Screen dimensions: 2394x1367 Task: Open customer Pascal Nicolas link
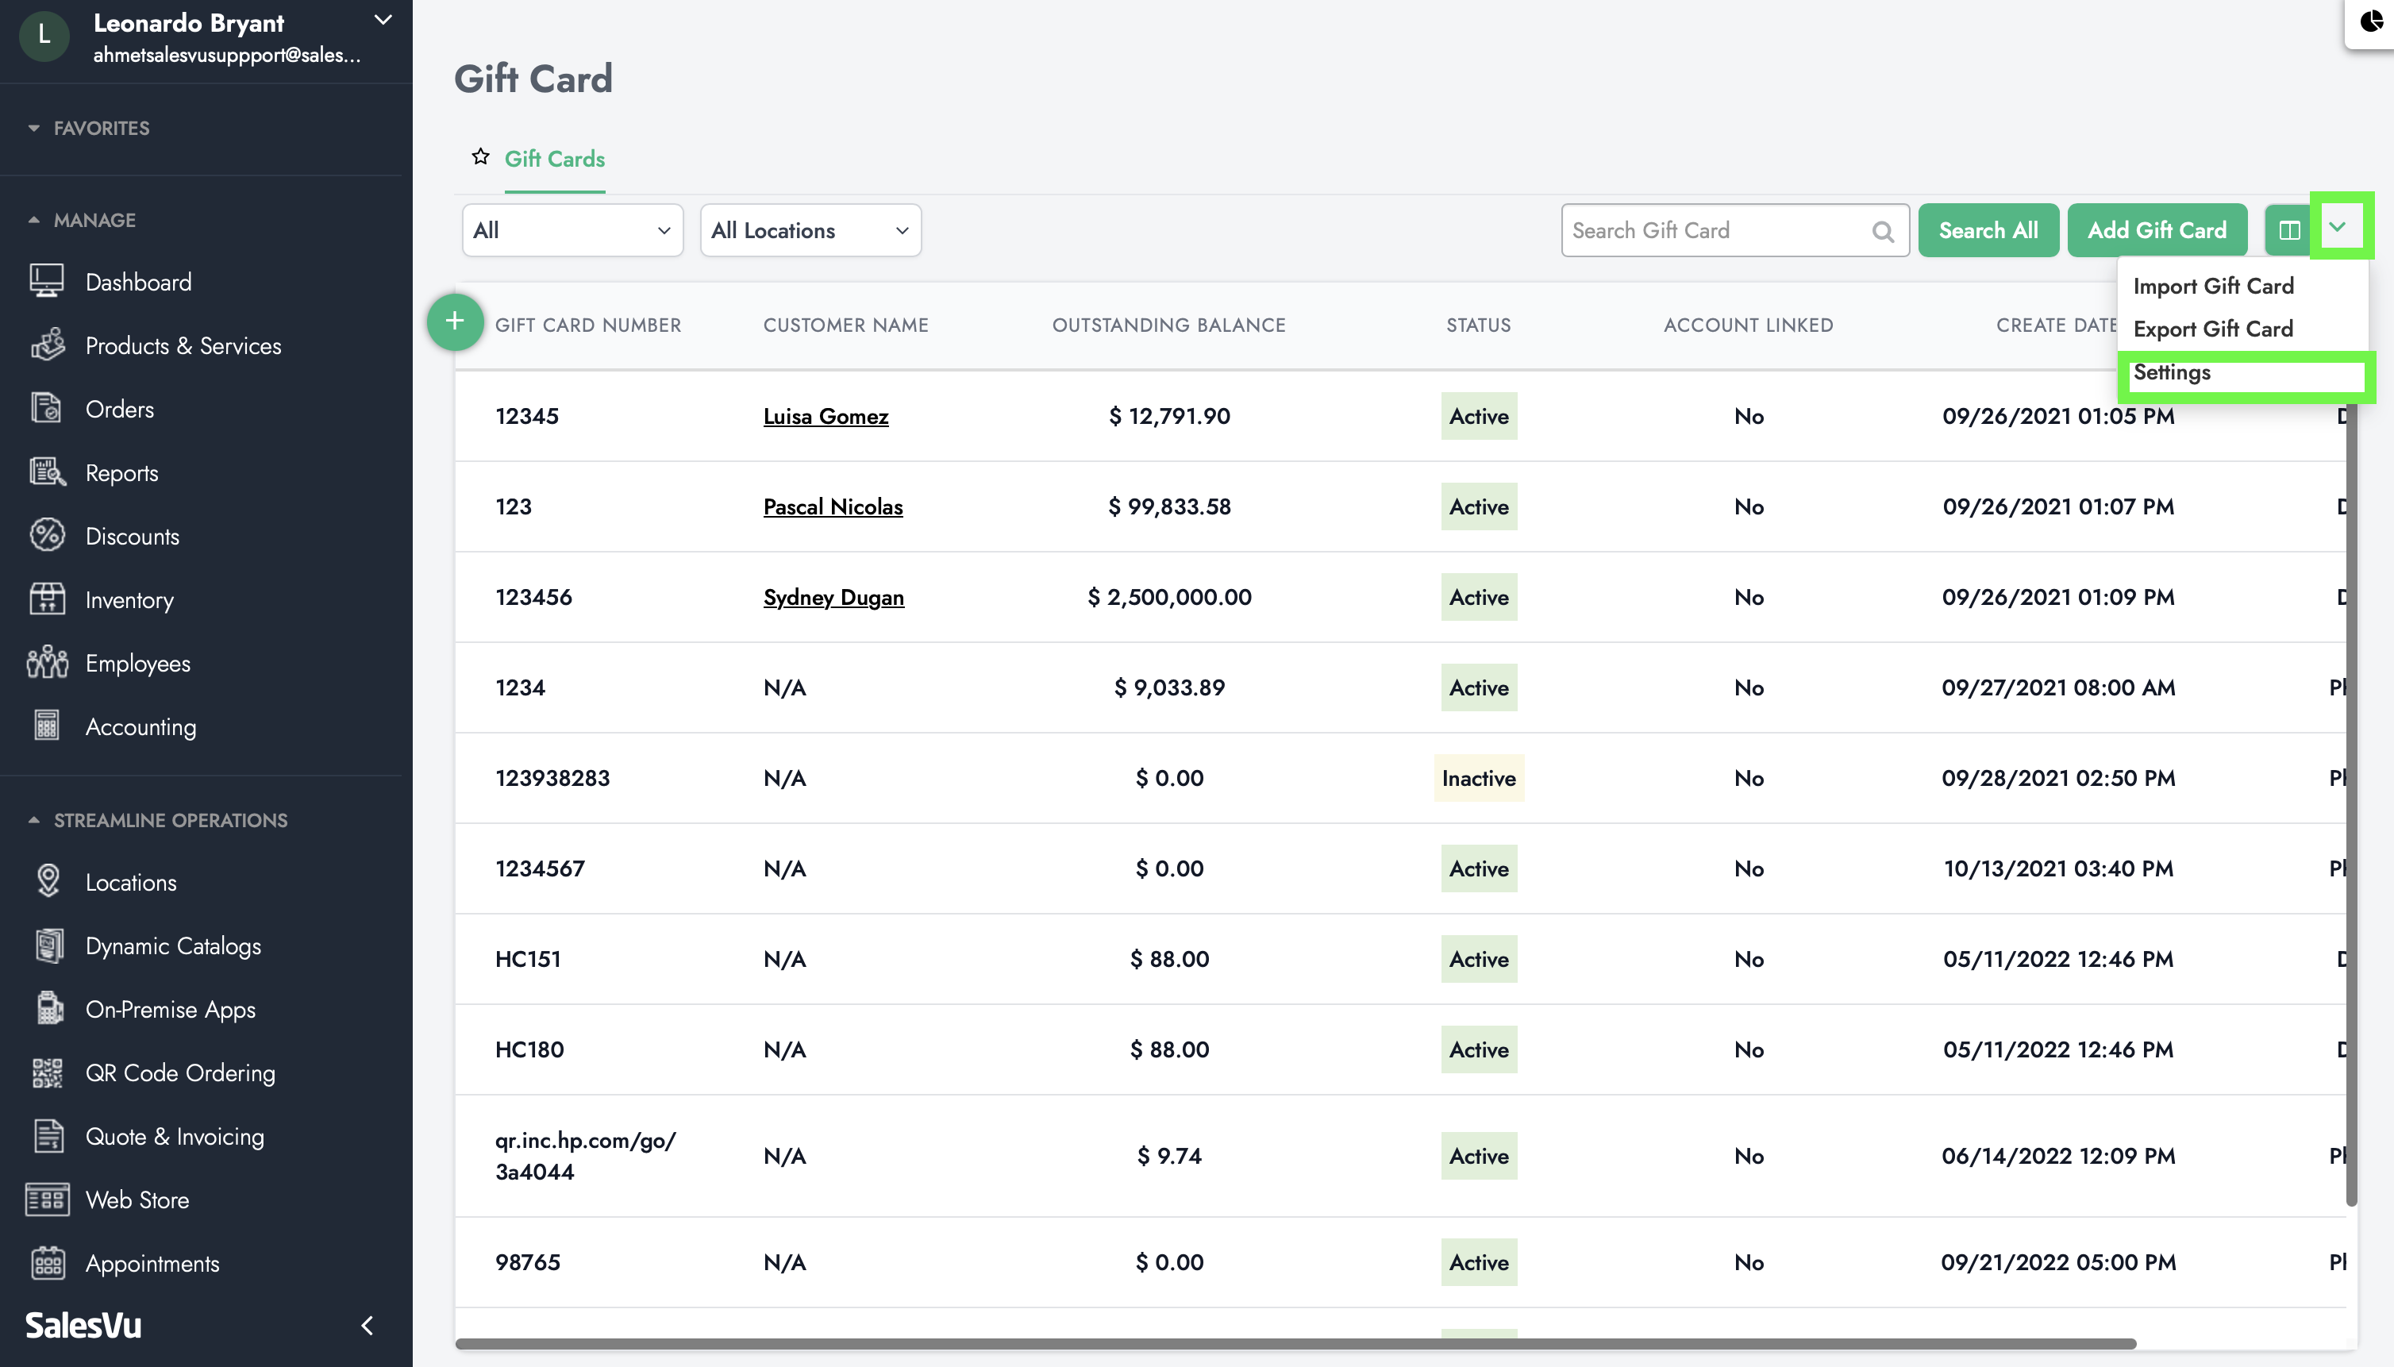coord(833,506)
